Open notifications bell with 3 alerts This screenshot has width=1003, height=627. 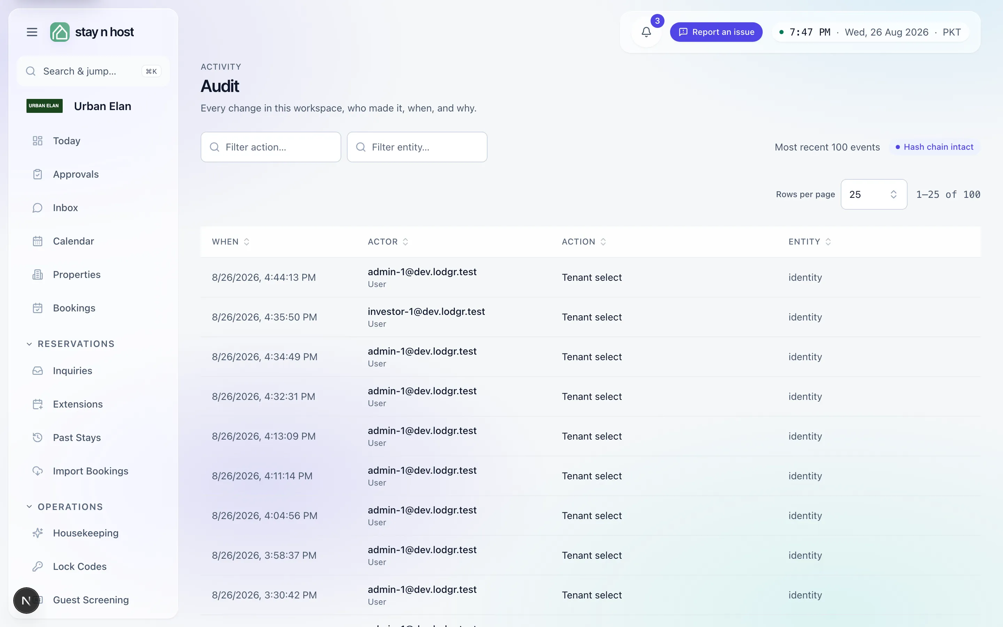[x=646, y=32]
